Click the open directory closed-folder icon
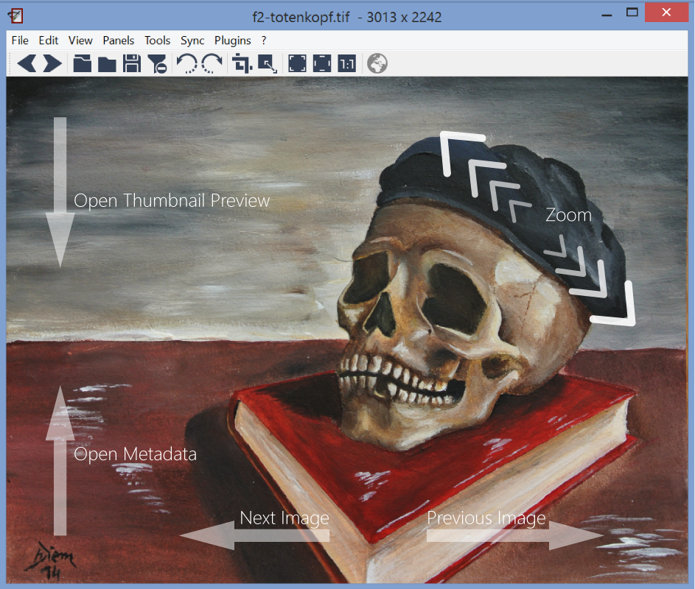Image resolution: width=695 pixels, height=589 pixels. tap(107, 63)
